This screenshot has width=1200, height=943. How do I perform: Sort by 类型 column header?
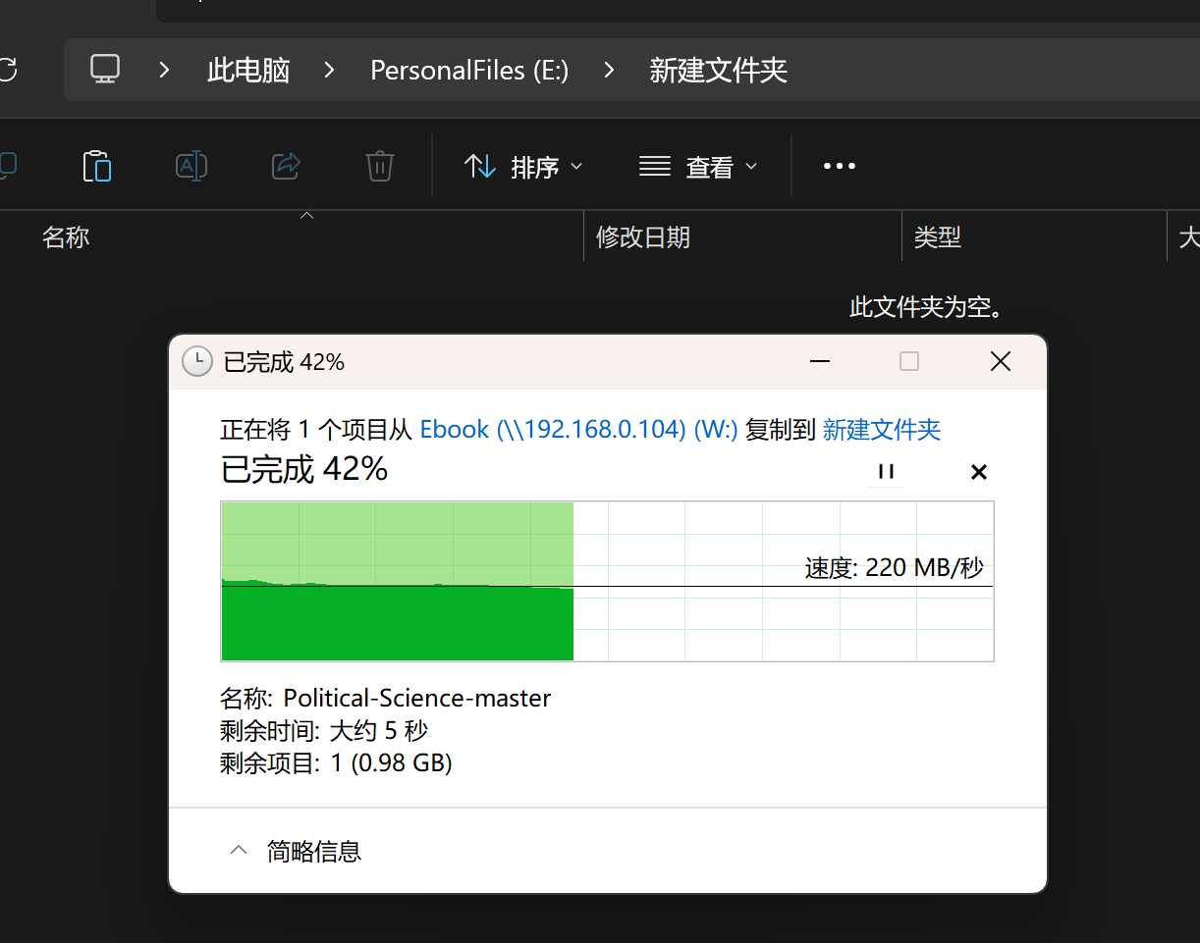click(x=938, y=236)
